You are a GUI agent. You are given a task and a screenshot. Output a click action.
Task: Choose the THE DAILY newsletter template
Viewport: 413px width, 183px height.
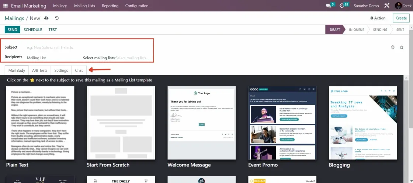[x=121, y=180]
